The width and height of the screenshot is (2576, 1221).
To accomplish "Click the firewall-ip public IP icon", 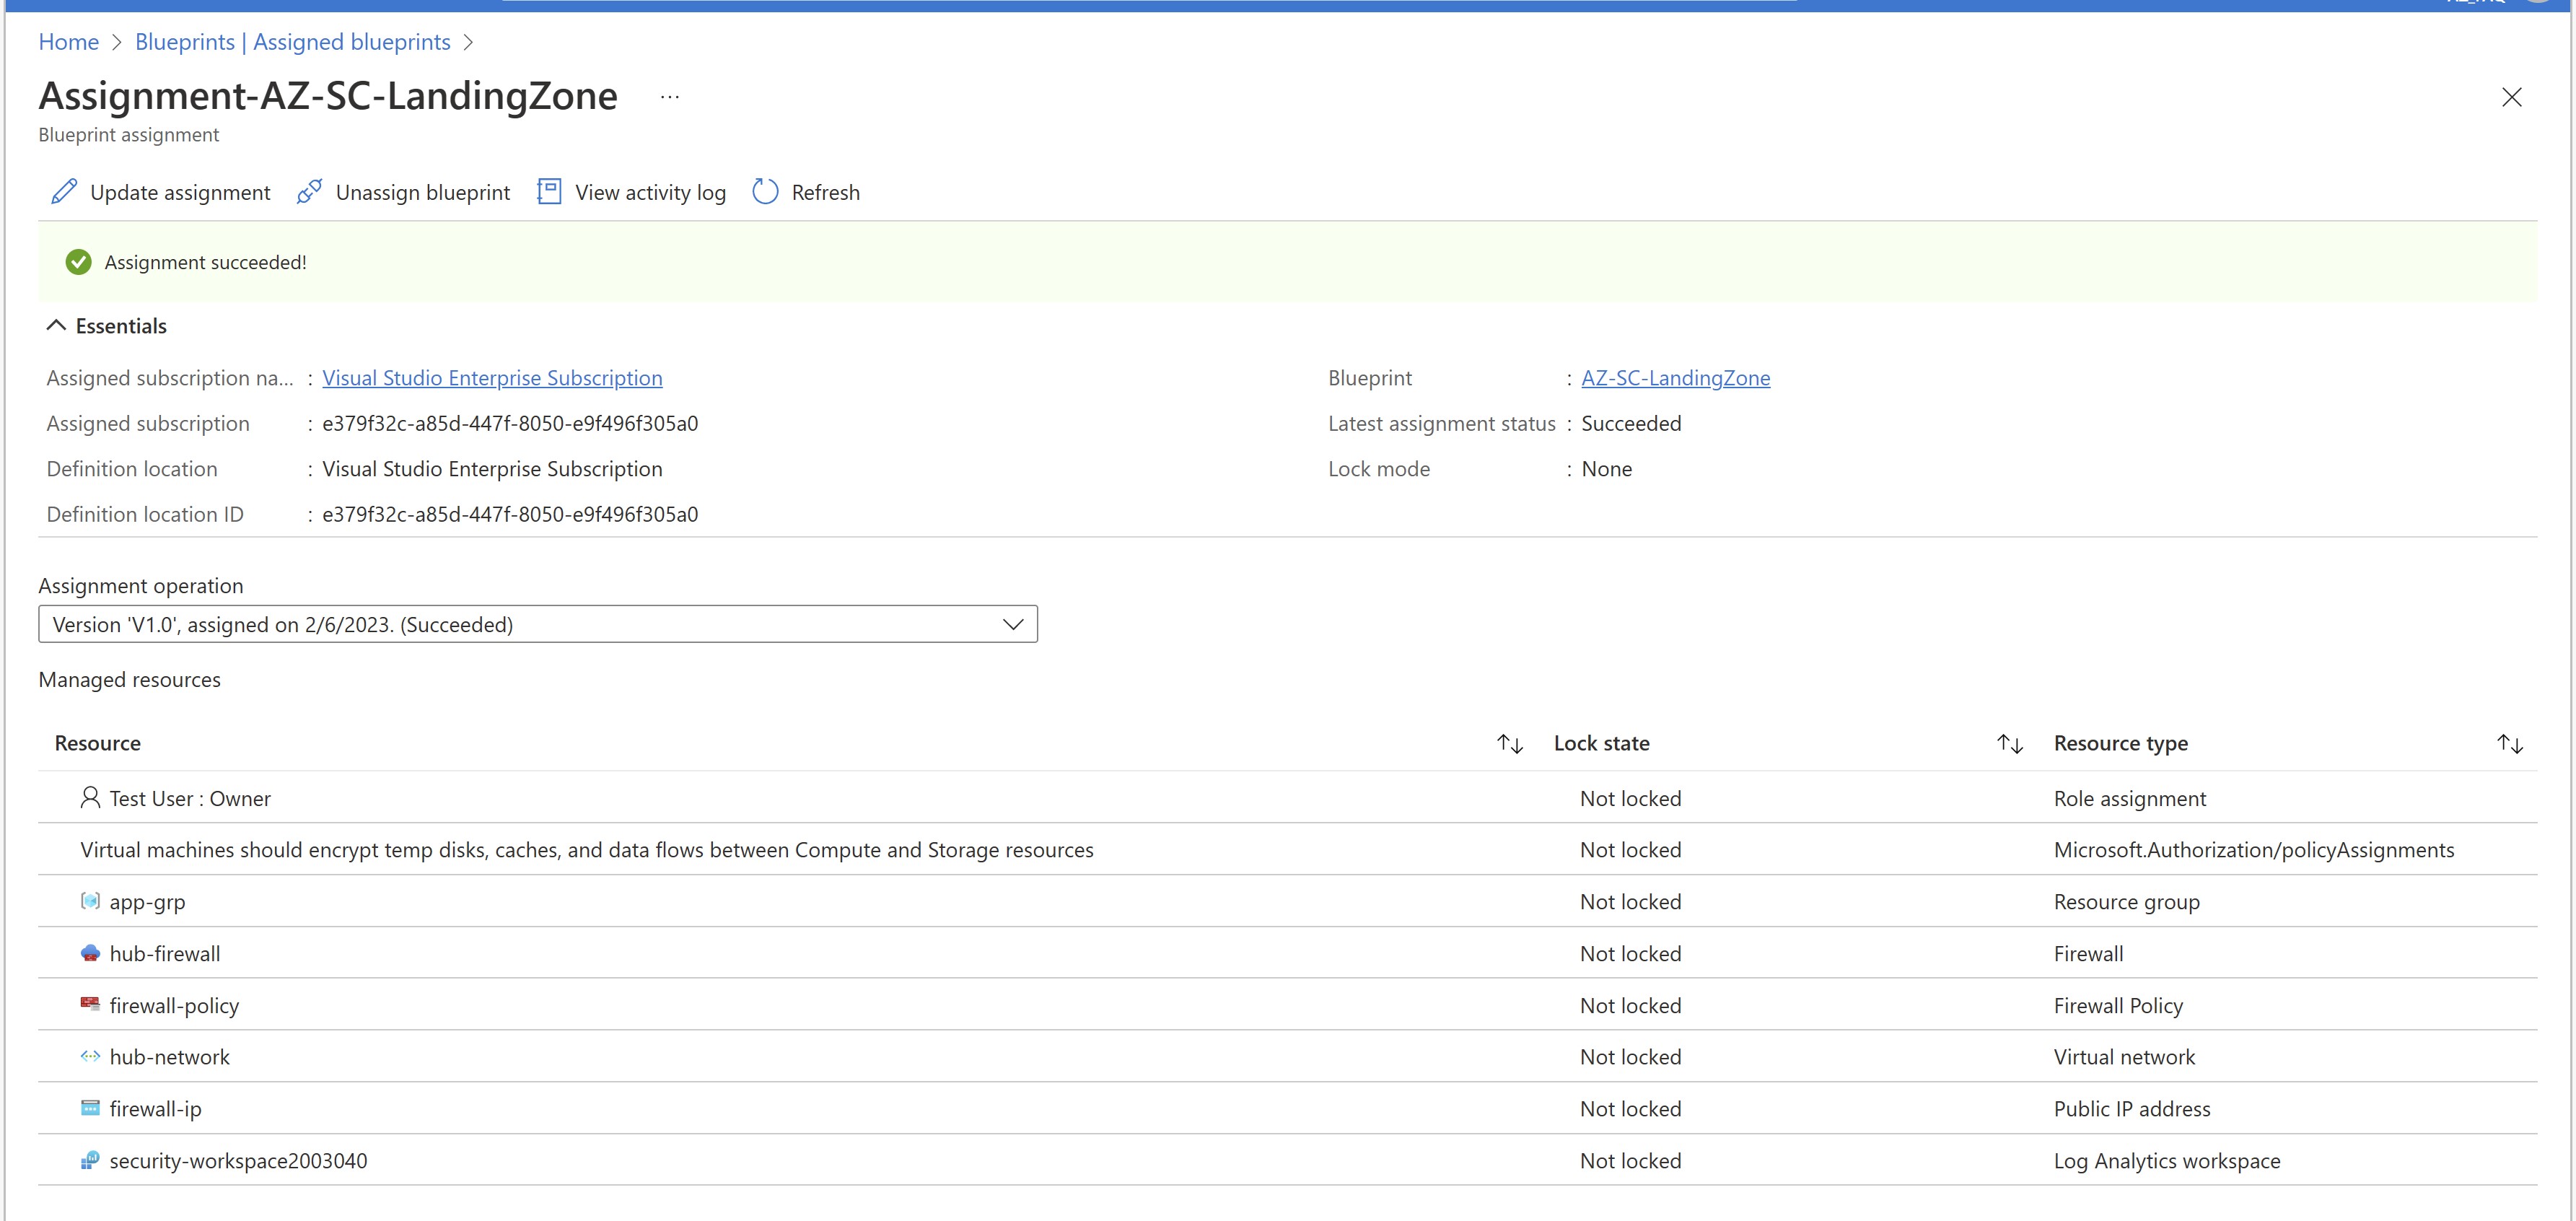I will tap(90, 1107).
